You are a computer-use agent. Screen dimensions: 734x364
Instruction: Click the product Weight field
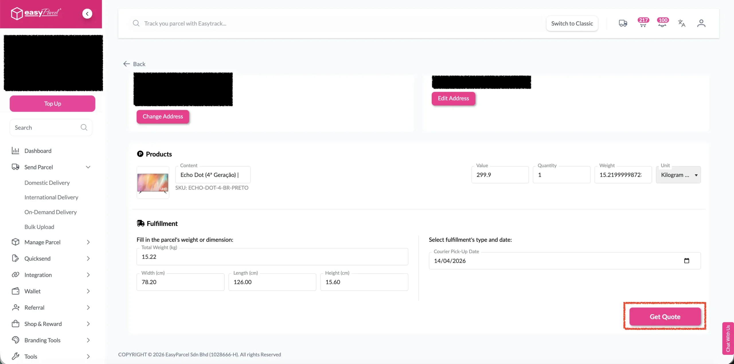pyautogui.click(x=623, y=175)
